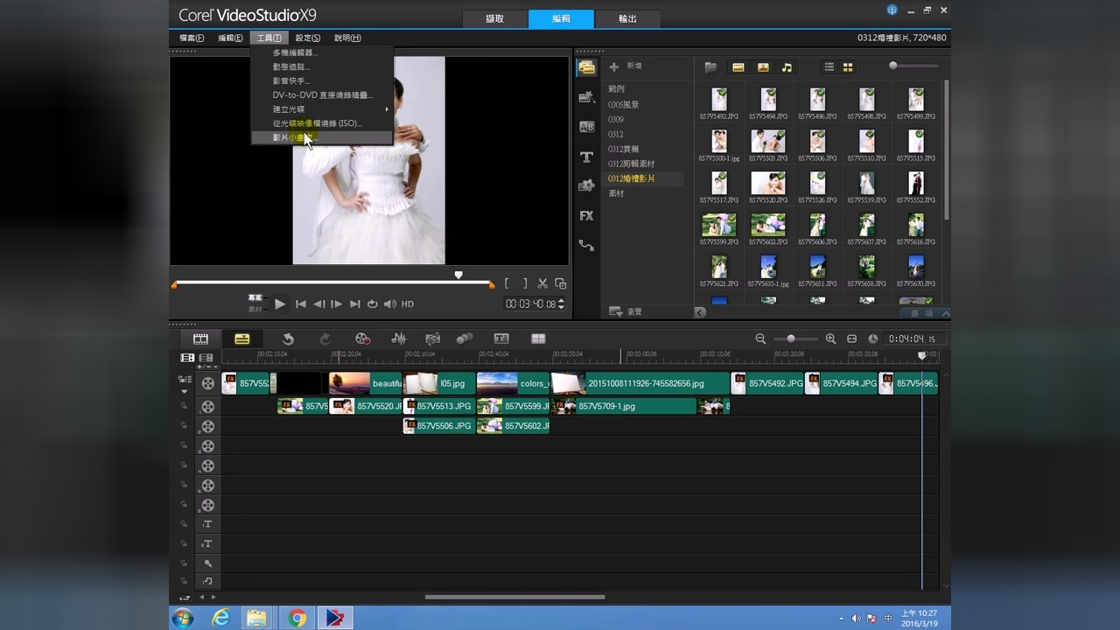
Task: Undo the last action
Action: (x=288, y=339)
